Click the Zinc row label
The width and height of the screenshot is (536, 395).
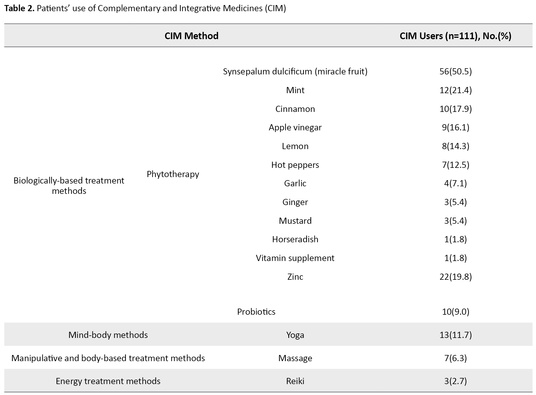(295, 277)
